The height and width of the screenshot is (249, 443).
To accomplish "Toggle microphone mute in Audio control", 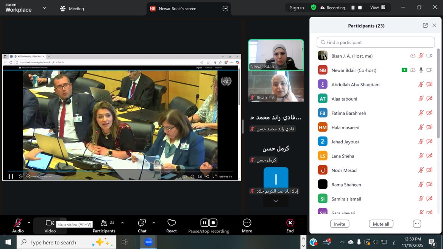I will [x=18, y=223].
